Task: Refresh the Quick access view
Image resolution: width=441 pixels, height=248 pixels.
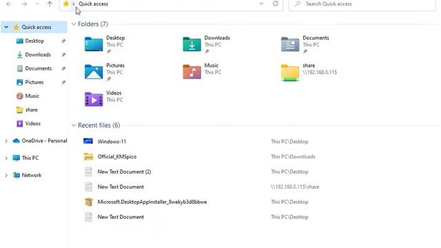Action: tap(276, 3)
